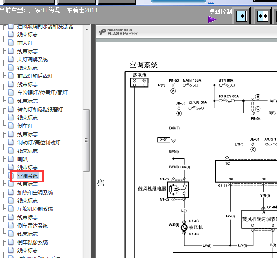Screen dimensions: 277x258
Task: Open 倒车雷达系统 in the tree
Action: tap(33, 226)
